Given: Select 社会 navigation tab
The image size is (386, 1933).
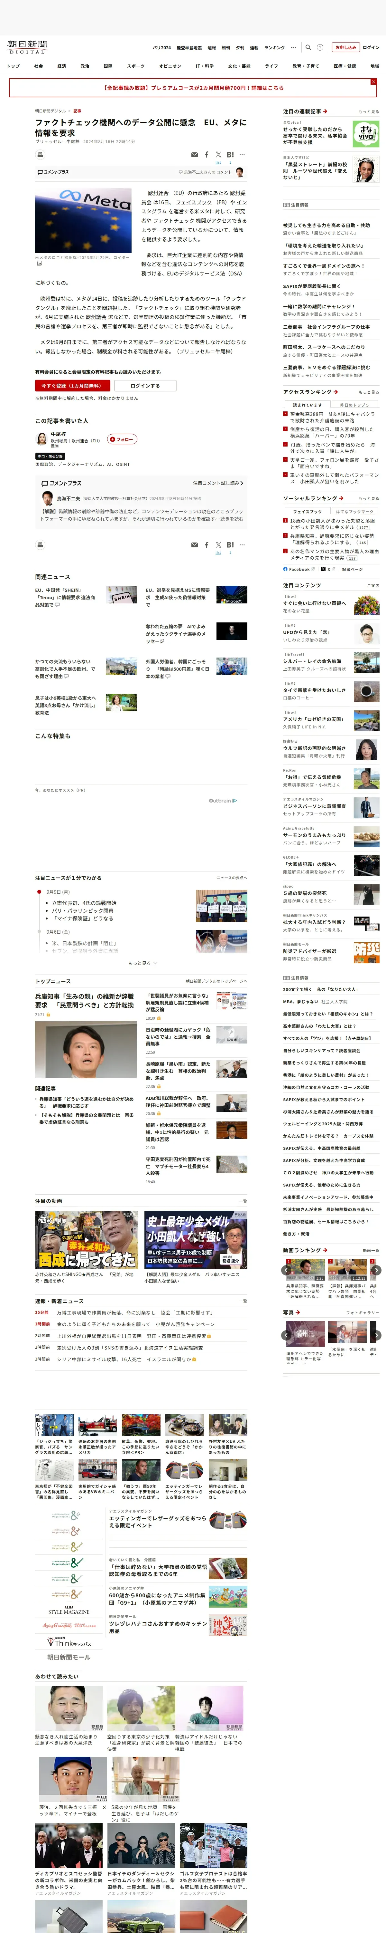Looking at the screenshot, I should pos(38,66).
